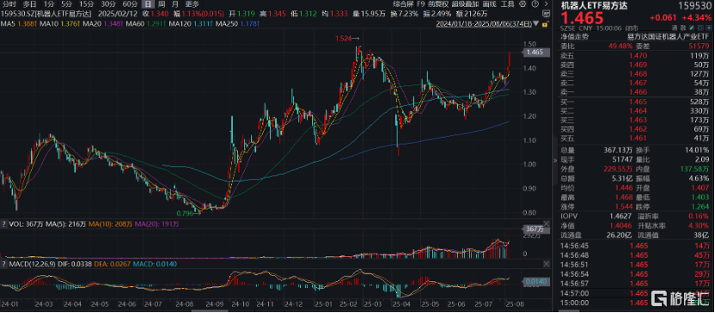The height and width of the screenshot is (313, 715).
Task: Click the 超级叠加 overlay button
Action: (x=465, y=3)
